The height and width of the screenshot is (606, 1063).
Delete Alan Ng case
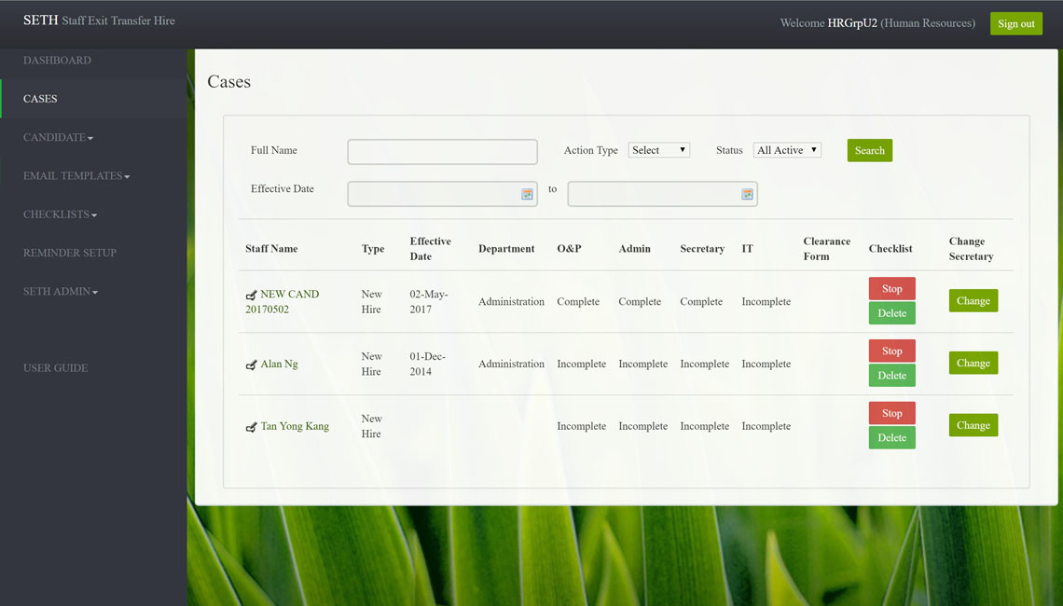[892, 376]
